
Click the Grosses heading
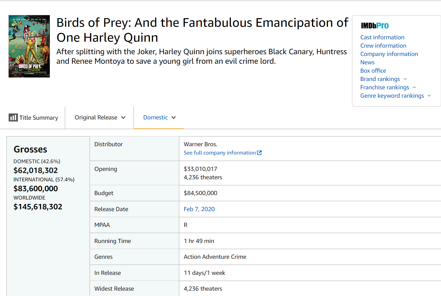click(30, 149)
